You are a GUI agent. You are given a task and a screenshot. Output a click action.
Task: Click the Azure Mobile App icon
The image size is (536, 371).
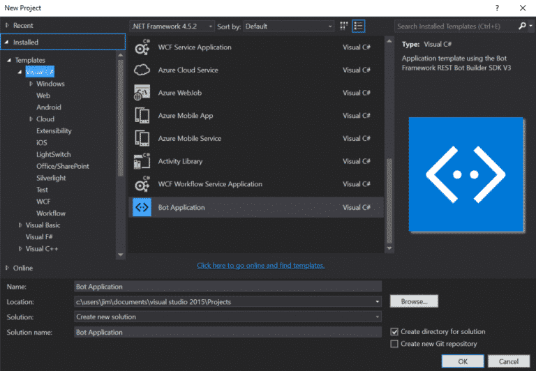[x=142, y=116]
